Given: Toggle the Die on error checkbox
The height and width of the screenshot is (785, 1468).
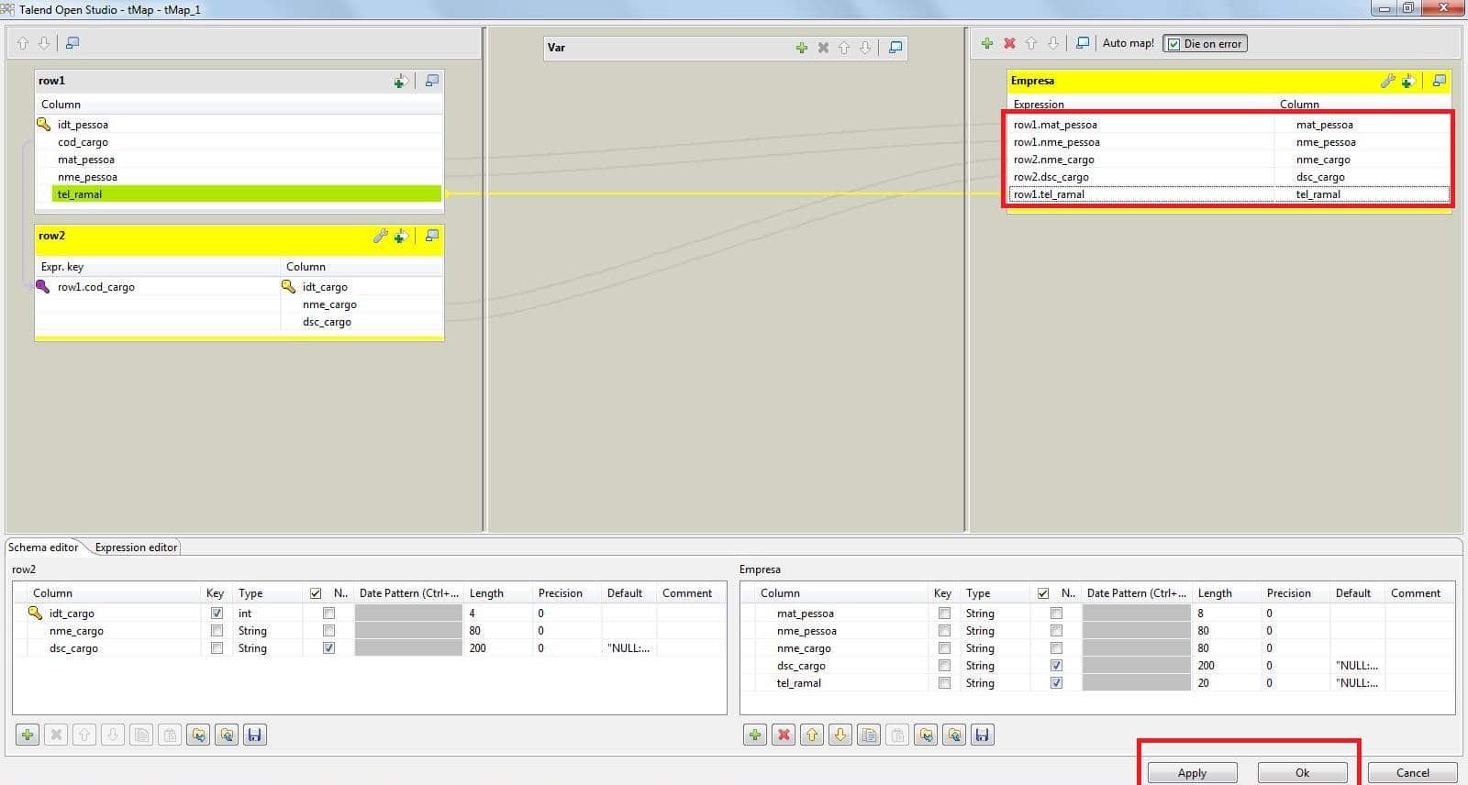Looking at the screenshot, I should 1173,44.
